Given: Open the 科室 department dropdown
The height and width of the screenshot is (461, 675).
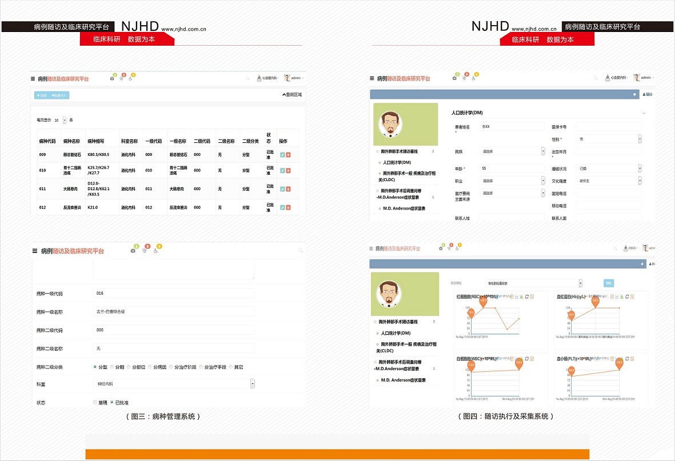Looking at the screenshot, I should (x=252, y=384).
